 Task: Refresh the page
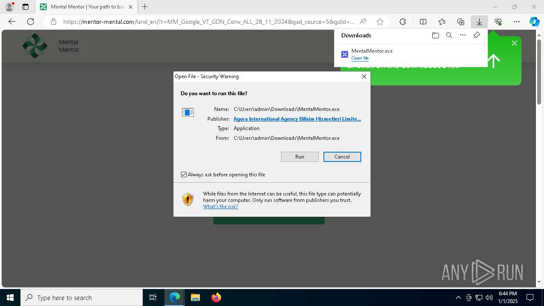tap(31, 22)
